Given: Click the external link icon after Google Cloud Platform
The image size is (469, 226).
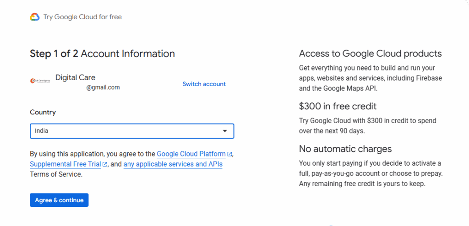Looking at the screenshot, I should [229, 154].
